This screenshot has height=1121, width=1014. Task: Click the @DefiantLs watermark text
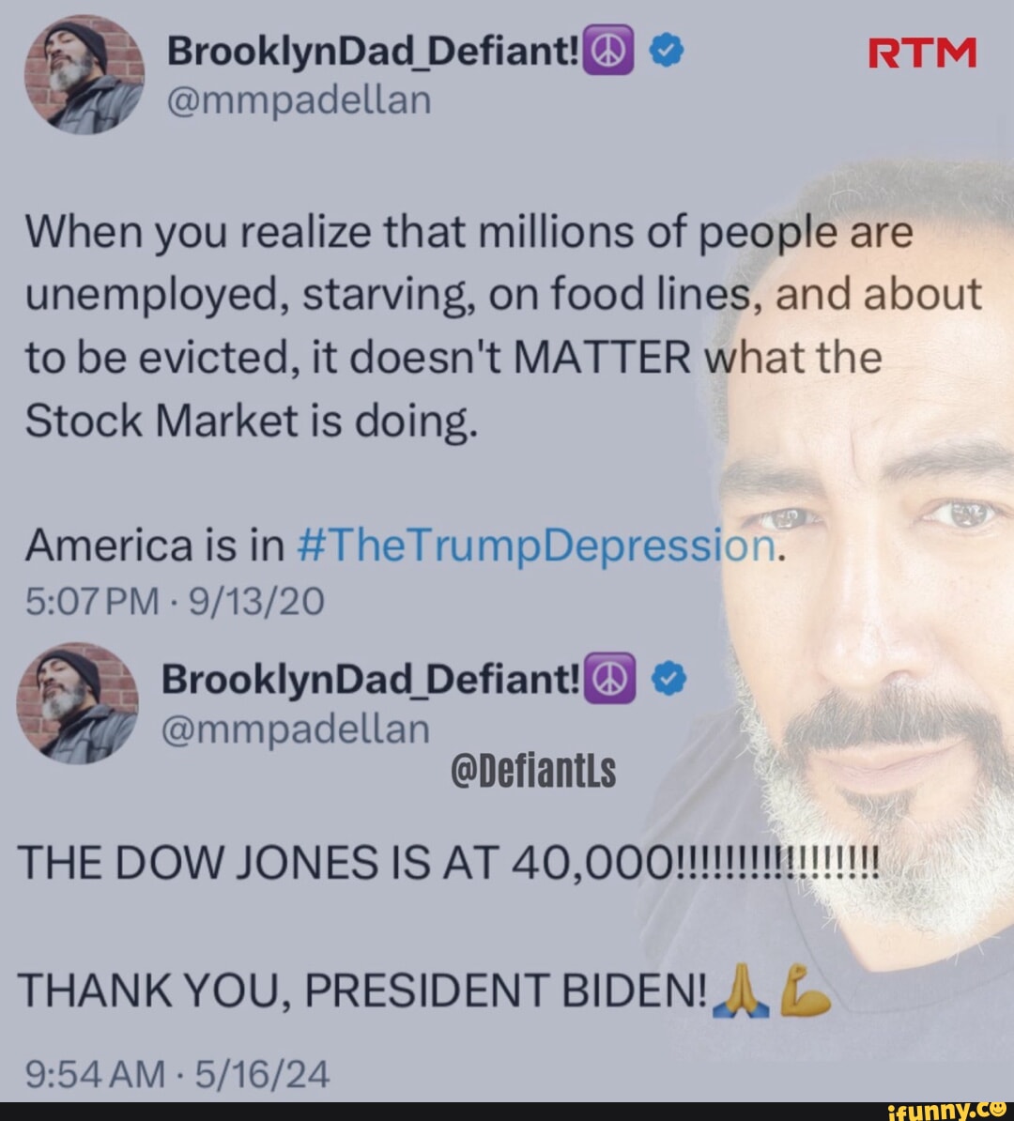pyautogui.click(x=534, y=771)
